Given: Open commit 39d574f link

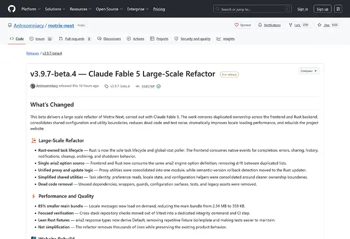Looking at the screenshot, I should tap(148, 86).
